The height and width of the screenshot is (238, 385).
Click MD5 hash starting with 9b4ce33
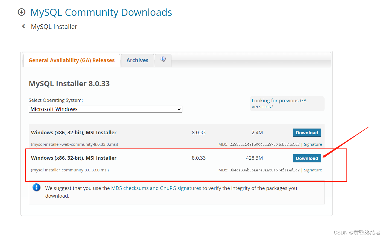tap(265, 170)
